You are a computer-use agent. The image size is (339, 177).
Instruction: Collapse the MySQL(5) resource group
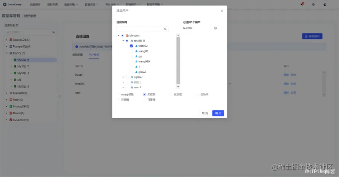click(x=6, y=53)
